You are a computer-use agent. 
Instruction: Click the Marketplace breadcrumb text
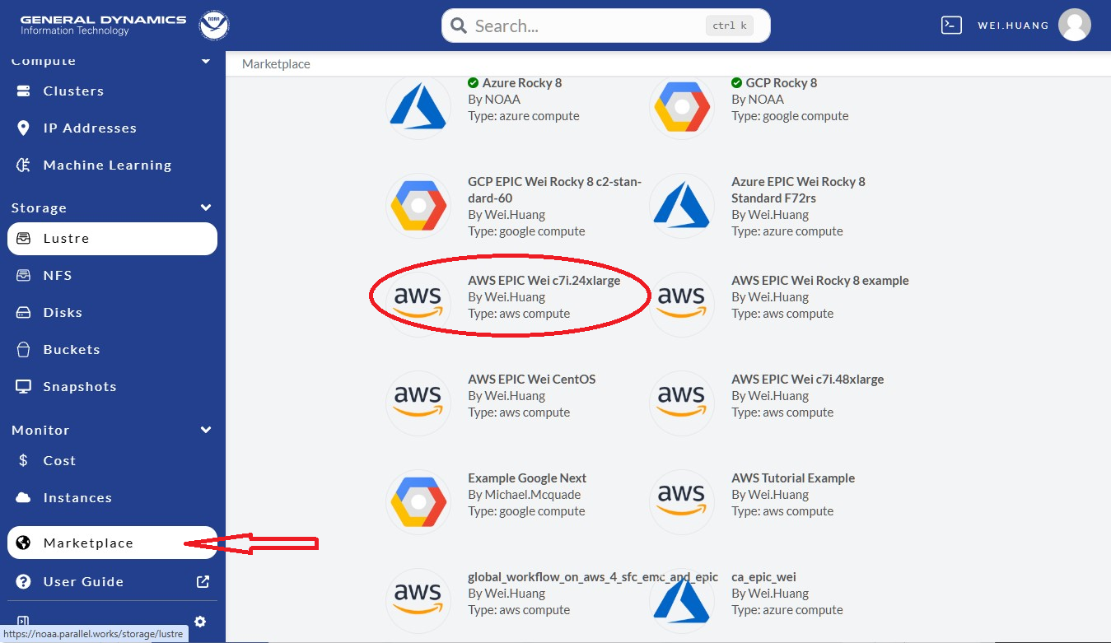276,63
